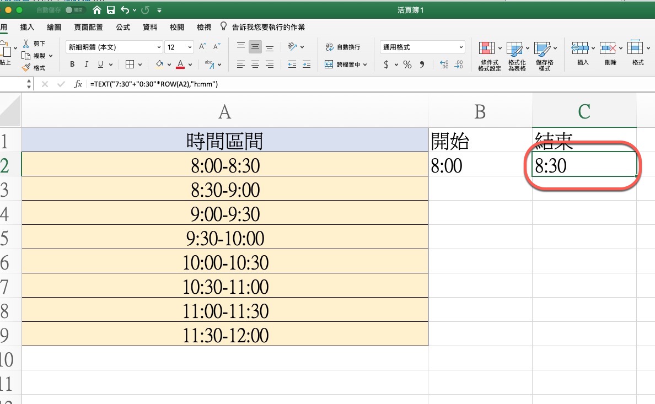Apply percent style
Image resolution: width=655 pixels, height=404 pixels.
pos(407,64)
